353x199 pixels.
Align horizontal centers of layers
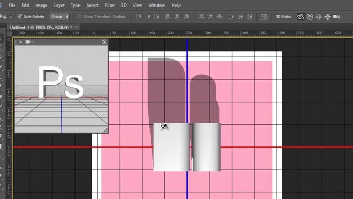pyautogui.click(x=177, y=17)
